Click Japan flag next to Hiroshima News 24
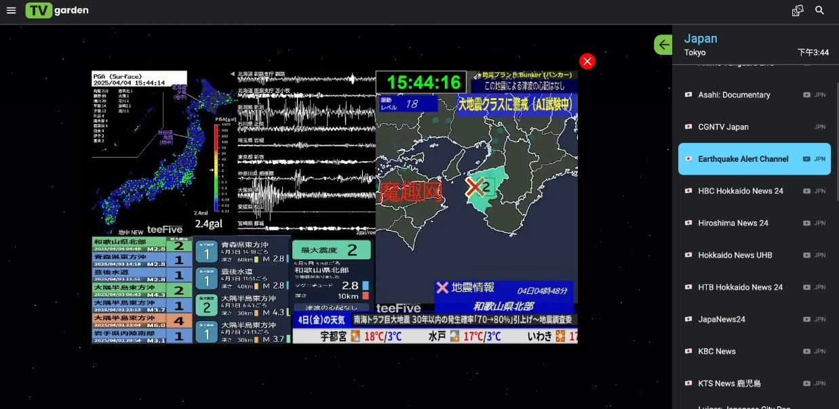Screen dimensions: 839x409 688,223
